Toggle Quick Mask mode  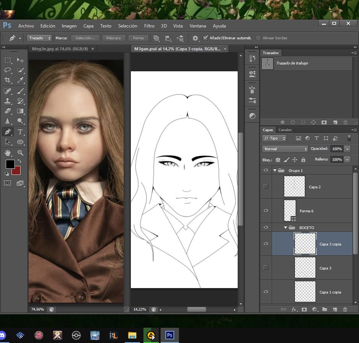(x=7, y=183)
